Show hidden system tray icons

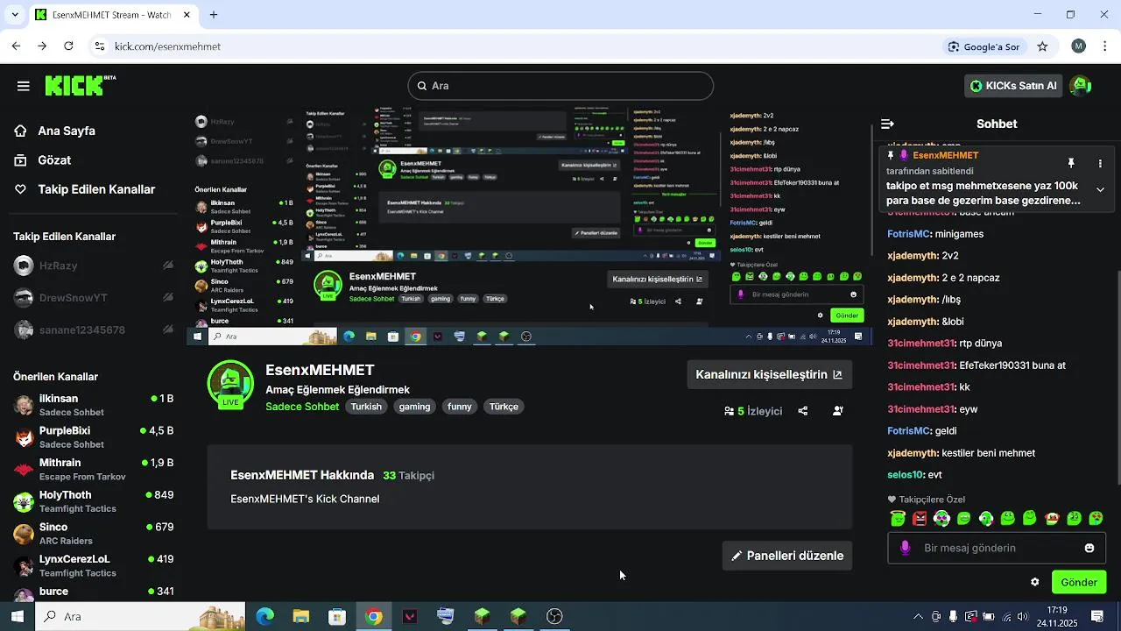918,616
